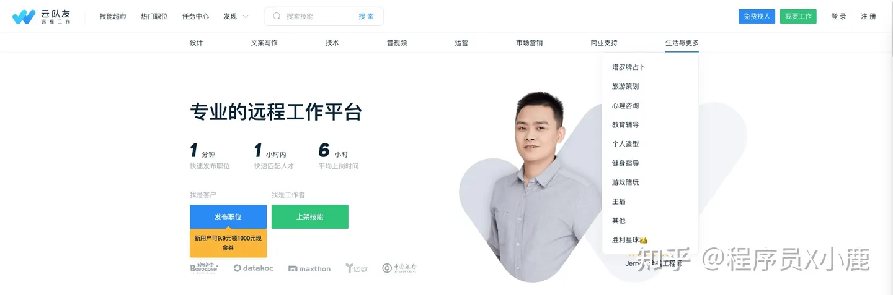Image resolution: width=893 pixels, height=295 pixels.
Task: Click the maxthon partner logo
Action: (x=309, y=268)
